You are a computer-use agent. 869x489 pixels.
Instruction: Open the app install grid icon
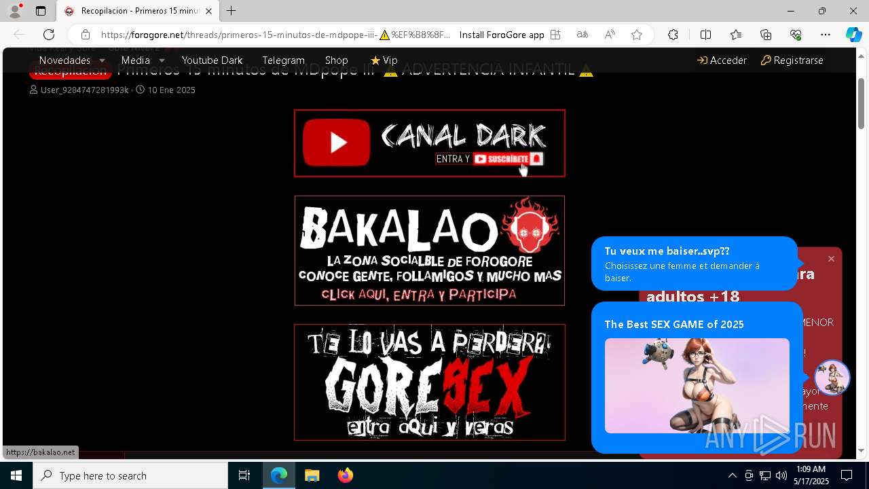[x=555, y=35]
